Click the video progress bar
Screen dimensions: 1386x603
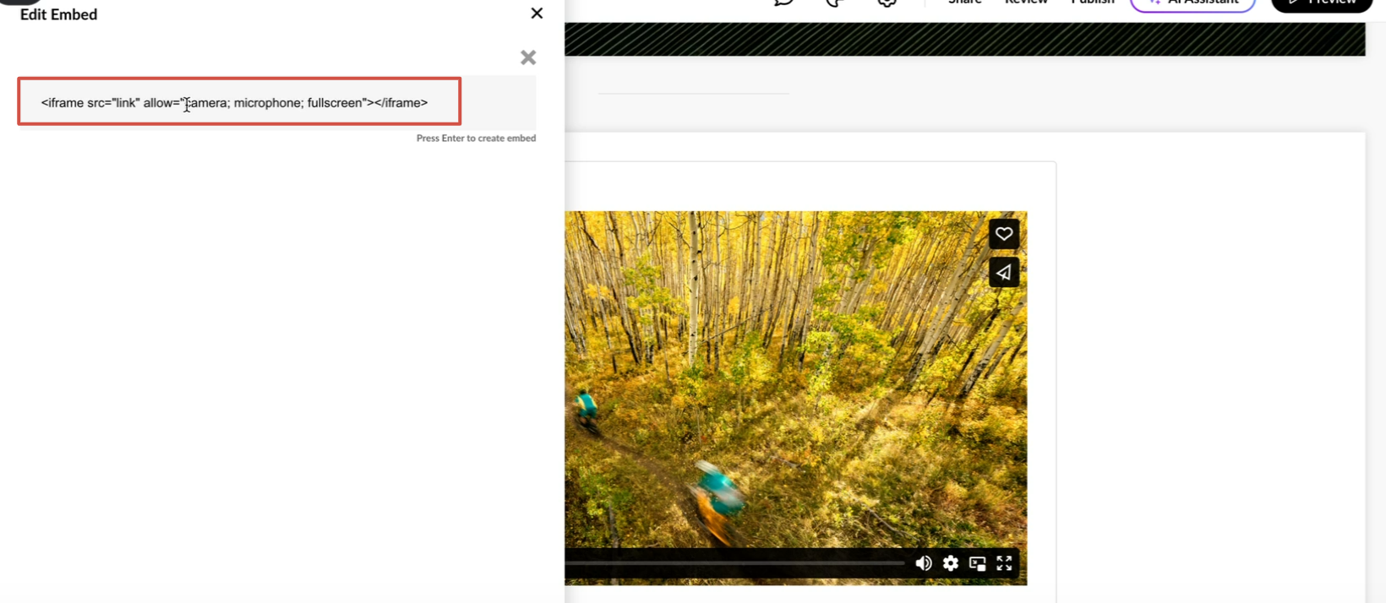tap(734, 562)
